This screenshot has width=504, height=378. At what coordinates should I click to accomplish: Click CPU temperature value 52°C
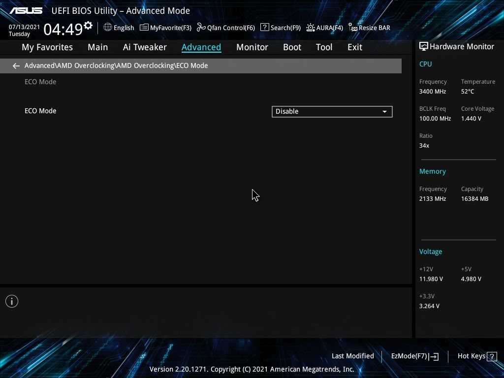pos(468,92)
